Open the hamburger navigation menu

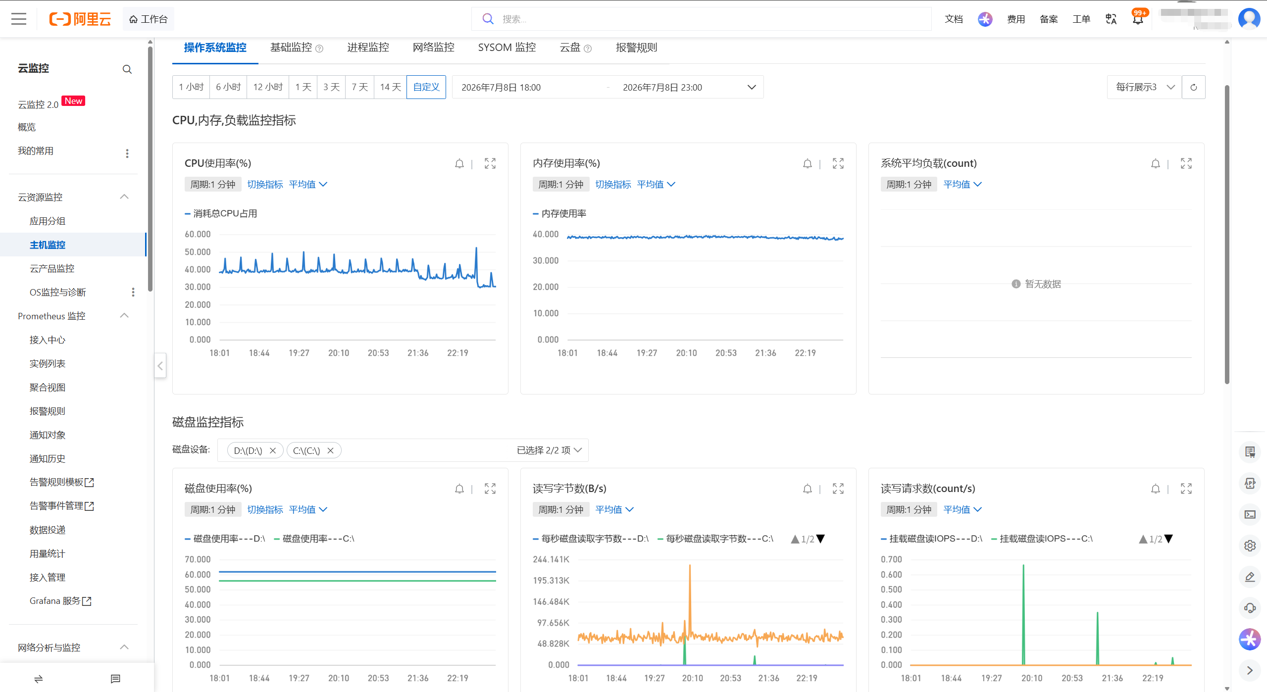tap(19, 19)
